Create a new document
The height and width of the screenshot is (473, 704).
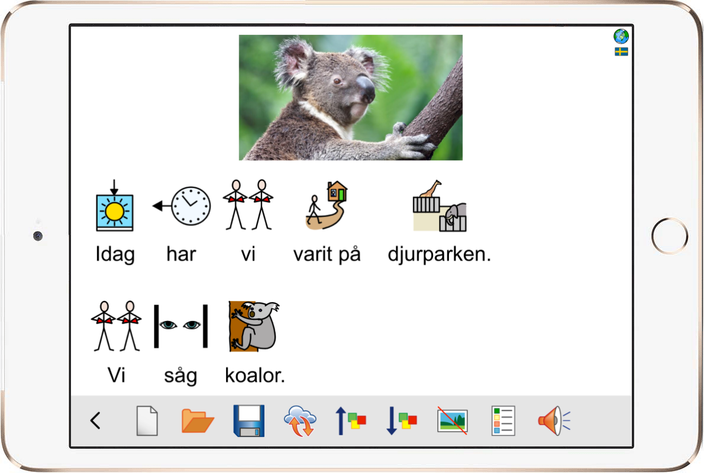click(x=147, y=420)
